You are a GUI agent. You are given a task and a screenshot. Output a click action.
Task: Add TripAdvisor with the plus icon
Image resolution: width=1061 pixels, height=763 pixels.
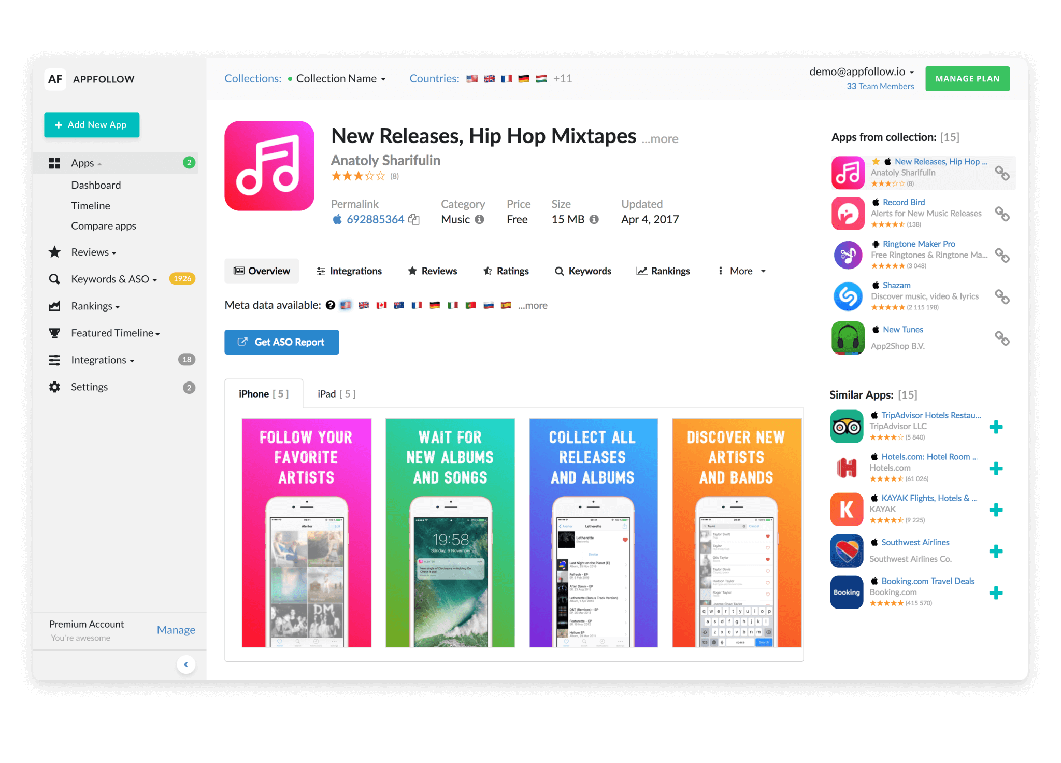click(996, 427)
